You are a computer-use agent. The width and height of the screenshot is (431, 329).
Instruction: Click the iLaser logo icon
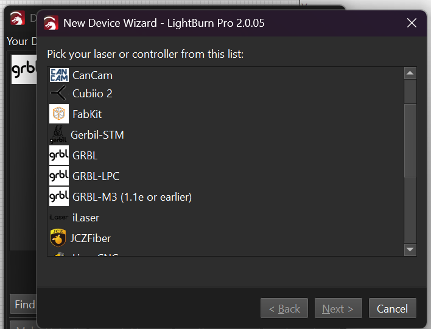coord(59,217)
